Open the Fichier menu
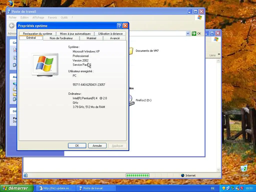Viewport: 256px width, 192px height. [12, 17]
